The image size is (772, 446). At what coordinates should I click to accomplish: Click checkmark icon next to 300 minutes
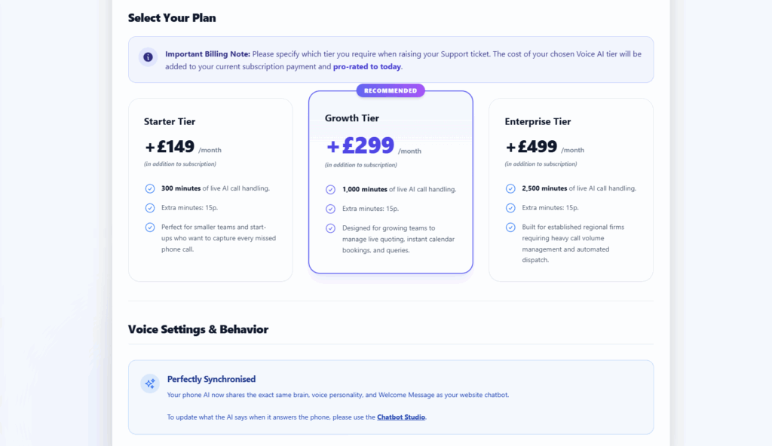149,188
